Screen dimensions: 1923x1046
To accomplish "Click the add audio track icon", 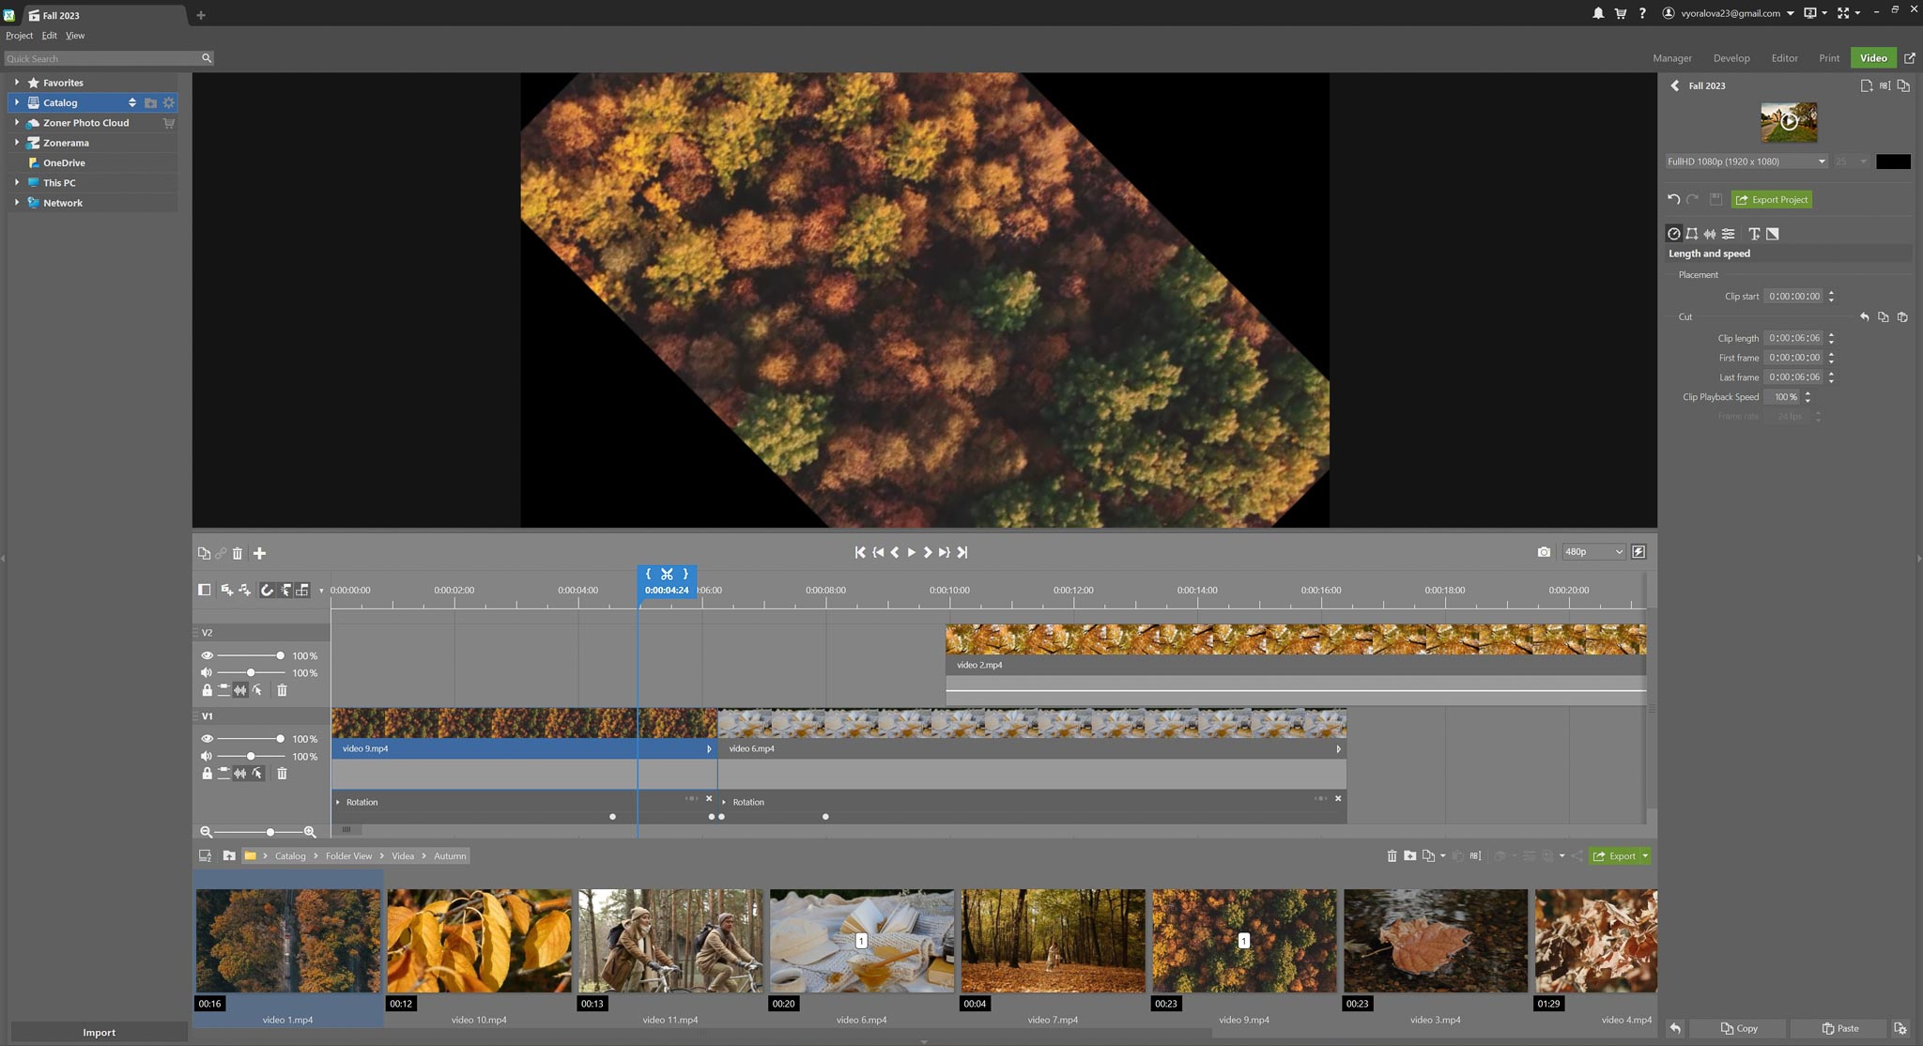I will 245,590.
